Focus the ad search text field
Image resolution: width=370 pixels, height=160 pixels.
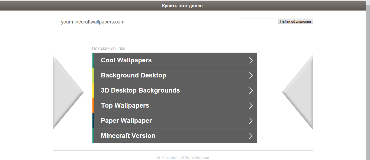click(258, 21)
